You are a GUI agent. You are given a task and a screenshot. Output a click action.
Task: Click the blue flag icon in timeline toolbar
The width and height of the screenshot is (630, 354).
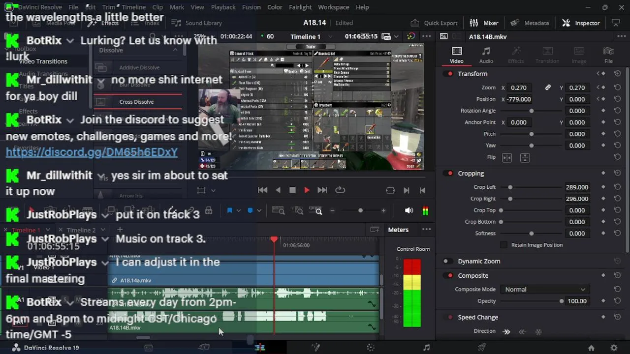(x=230, y=210)
